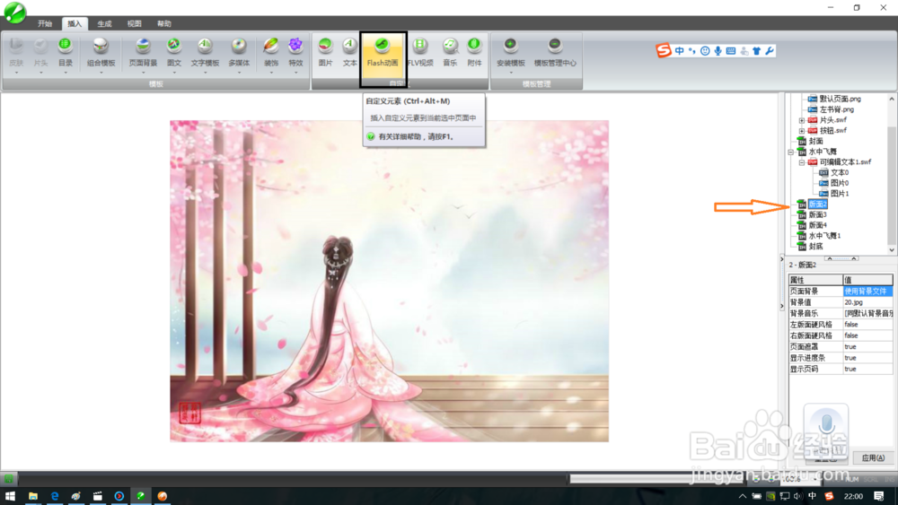
Task: Collapse the 水中飞舞 tree node
Action: (791, 152)
